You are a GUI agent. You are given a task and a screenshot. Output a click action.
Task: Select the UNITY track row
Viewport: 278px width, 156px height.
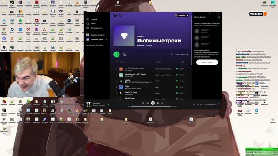tap(150, 81)
